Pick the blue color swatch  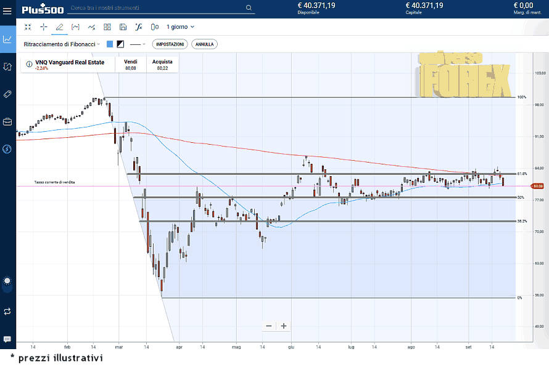110,44
